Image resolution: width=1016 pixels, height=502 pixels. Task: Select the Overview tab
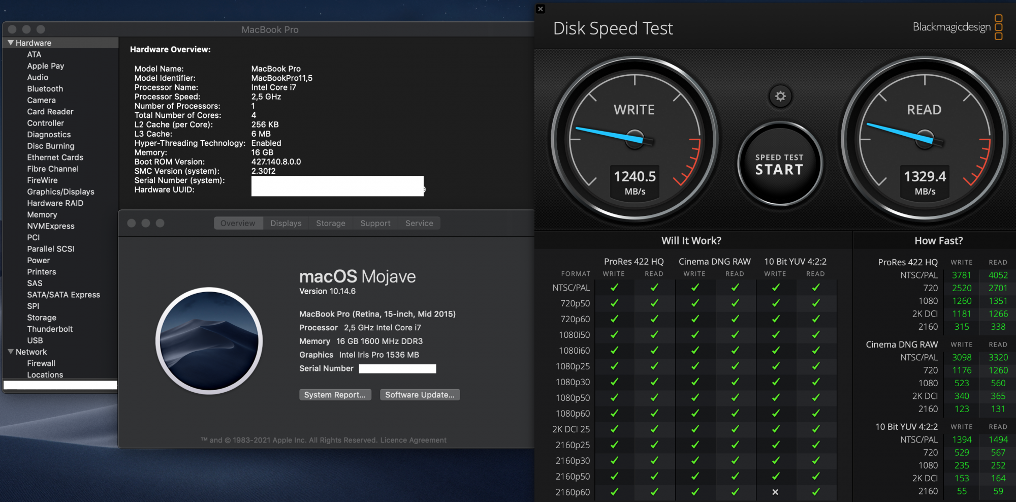238,223
